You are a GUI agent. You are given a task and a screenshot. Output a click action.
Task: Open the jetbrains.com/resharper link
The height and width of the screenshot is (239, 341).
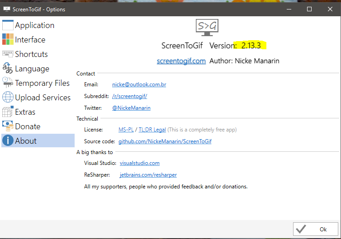click(148, 175)
